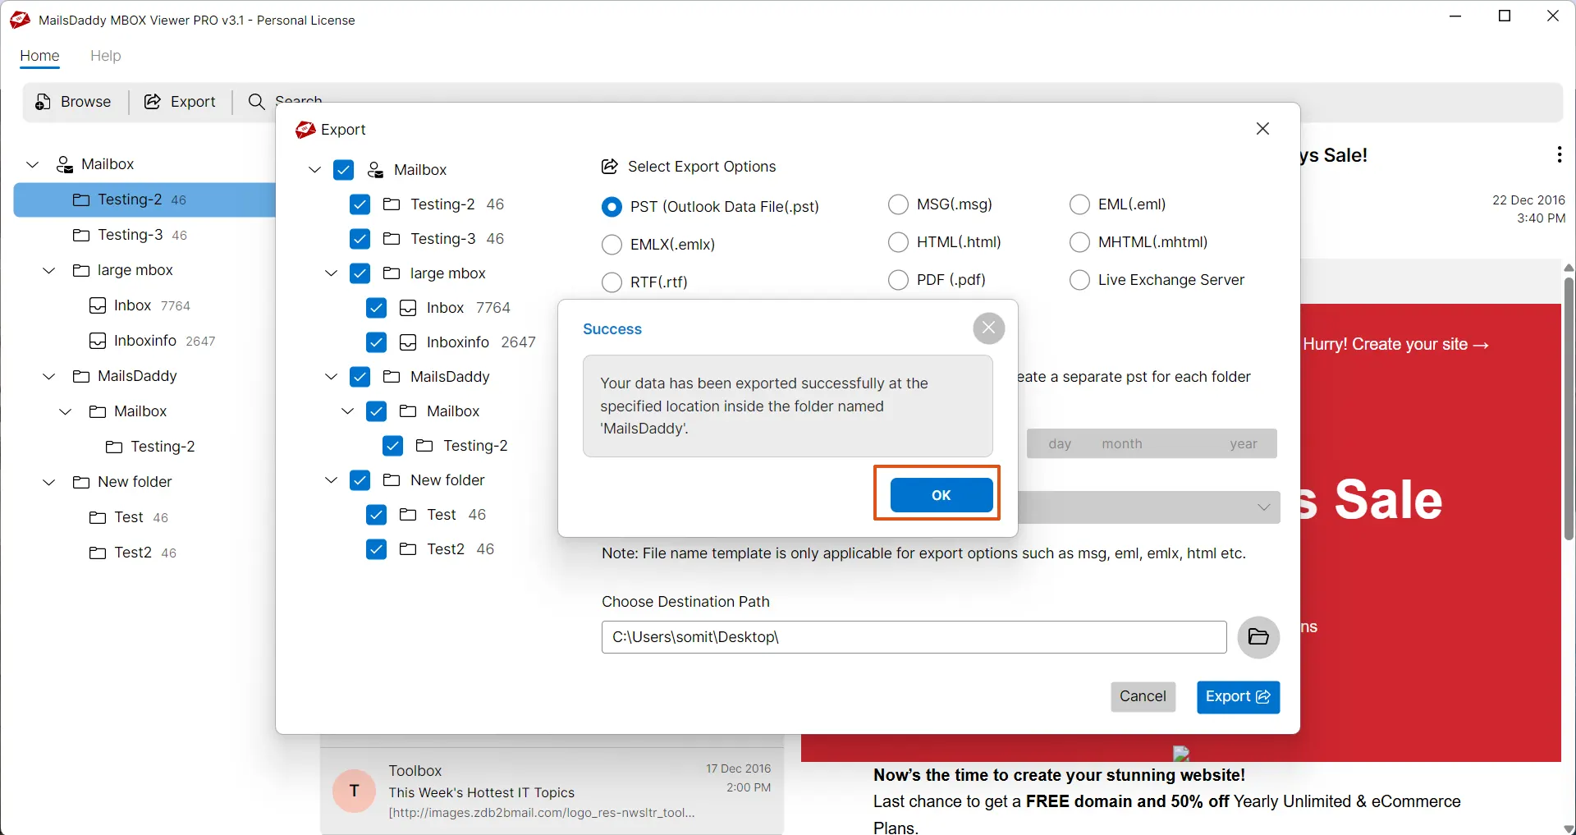Uncheck the Testing-3 folder checkbox

click(x=360, y=239)
